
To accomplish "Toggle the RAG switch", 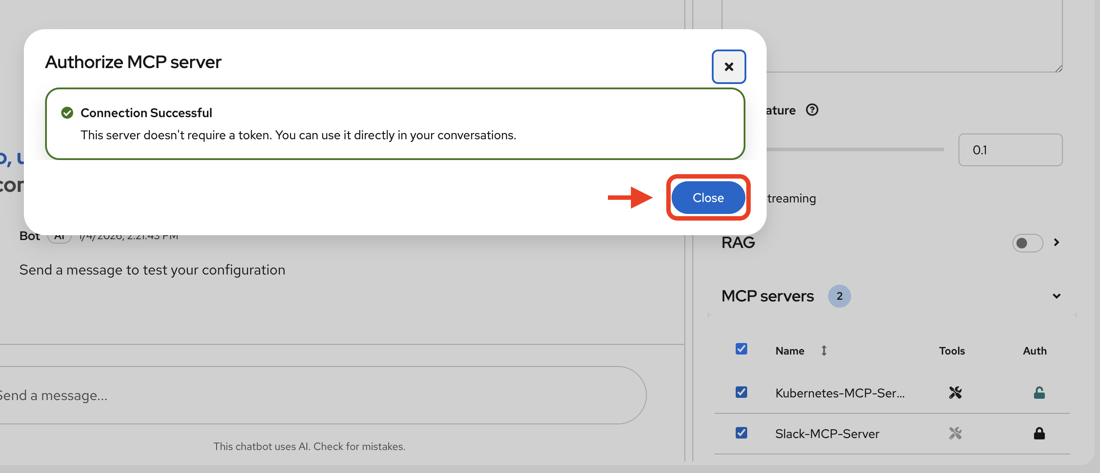I will point(1027,243).
